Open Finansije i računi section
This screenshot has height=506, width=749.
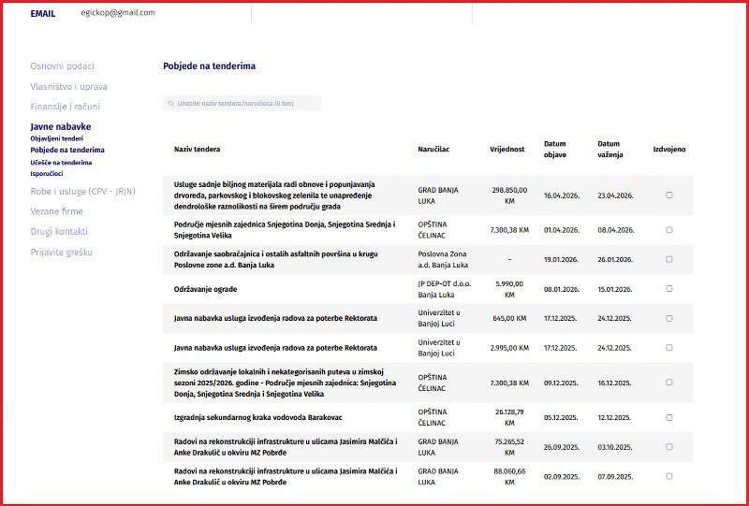coord(65,107)
